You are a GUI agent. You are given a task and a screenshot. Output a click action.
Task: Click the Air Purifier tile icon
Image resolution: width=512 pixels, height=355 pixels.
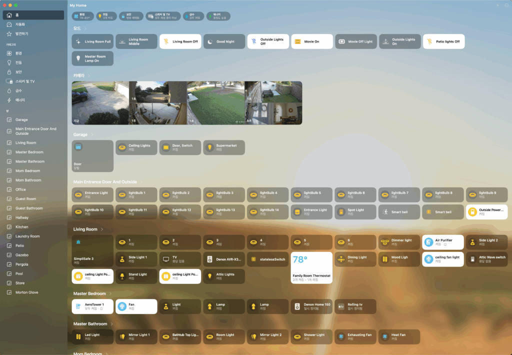(x=428, y=242)
